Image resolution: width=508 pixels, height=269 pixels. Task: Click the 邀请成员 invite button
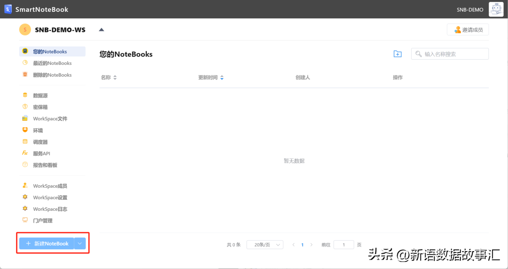pos(468,30)
